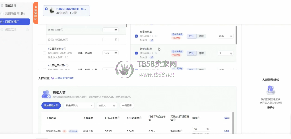Uncheck the 女童大棉鞋 keyword checkbox
Image resolution: width=291 pixels, height=139 pixels.
[136, 36]
